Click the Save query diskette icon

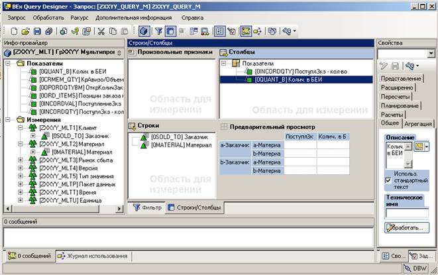click(x=37, y=31)
